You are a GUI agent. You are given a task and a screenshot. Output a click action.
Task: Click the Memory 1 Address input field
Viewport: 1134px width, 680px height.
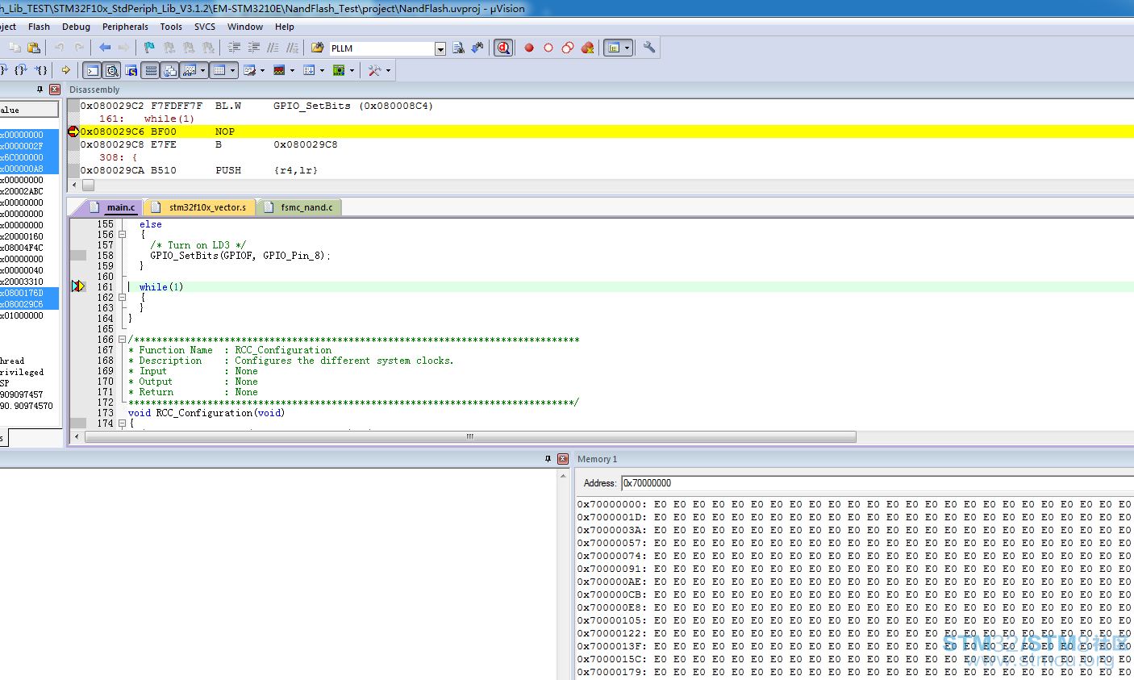tap(878, 483)
